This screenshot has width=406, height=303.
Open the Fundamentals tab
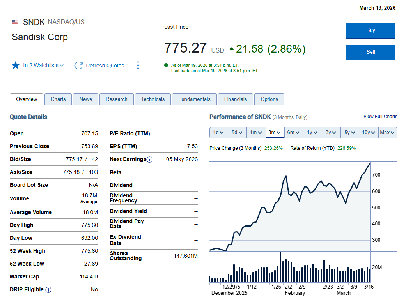(194, 99)
